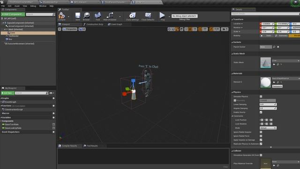Select rotate mode in viewport toolbar
The width and height of the screenshot is (300, 169).
pos(173,29)
